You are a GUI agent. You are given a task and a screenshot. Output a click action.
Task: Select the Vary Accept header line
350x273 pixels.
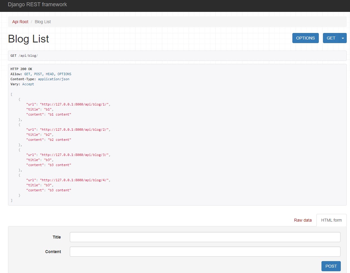(x=22, y=84)
